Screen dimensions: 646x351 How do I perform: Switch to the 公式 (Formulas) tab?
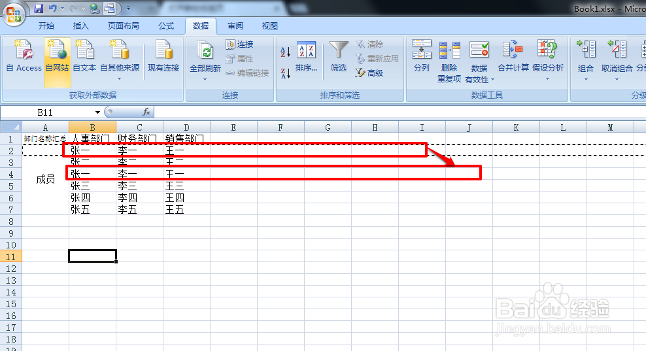166,26
